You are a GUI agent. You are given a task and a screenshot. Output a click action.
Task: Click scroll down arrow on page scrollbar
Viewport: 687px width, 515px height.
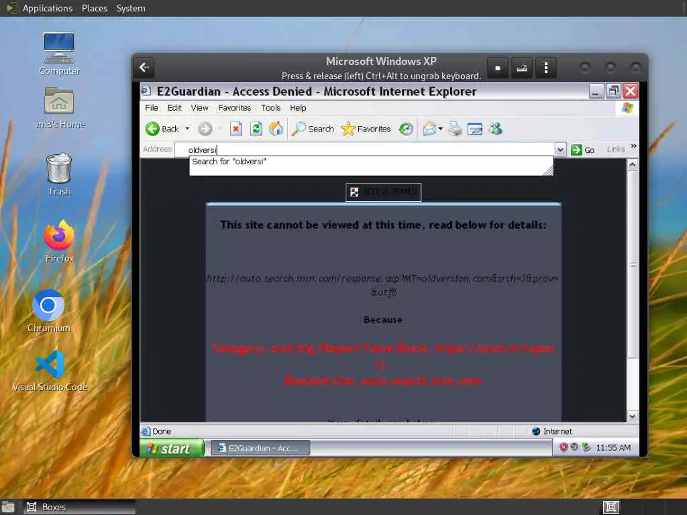632,416
